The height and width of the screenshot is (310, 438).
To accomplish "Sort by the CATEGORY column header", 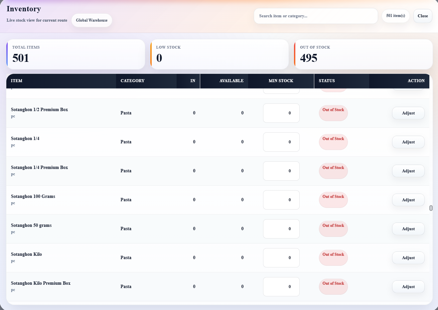I will pyautogui.click(x=146, y=81).
